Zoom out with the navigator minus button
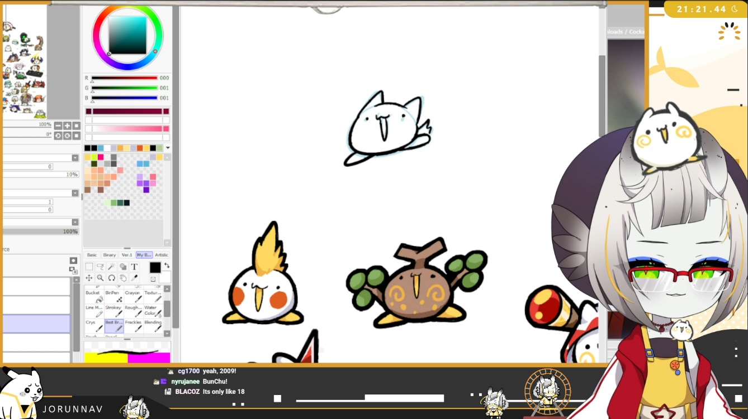Screen dimensions: 748x419 (x=58, y=126)
